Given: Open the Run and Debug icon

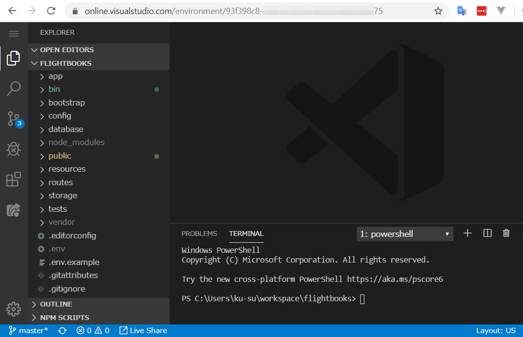Looking at the screenshot, I should 13,149.
